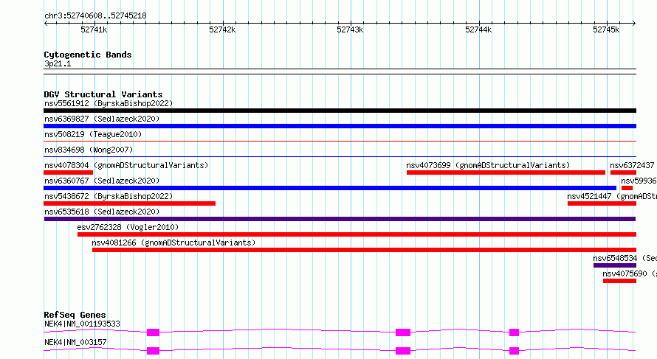The height and width of the screenshot is (359, 657).
Task: Click last exon of NEK4 NM_001193533
Action: pos(514,332)
